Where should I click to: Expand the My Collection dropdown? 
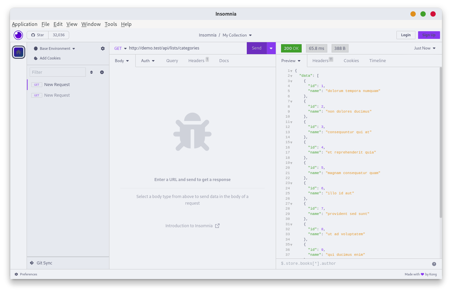coord(237,35)
